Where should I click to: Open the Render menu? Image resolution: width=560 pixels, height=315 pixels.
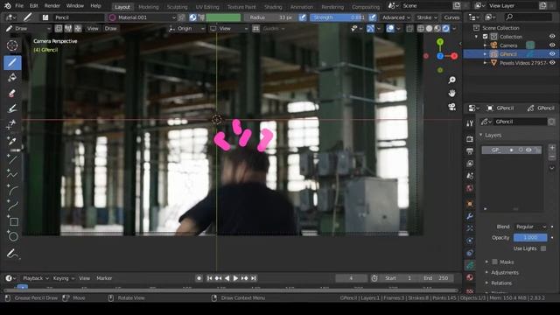pyautogui.click(x=52, y=6)
